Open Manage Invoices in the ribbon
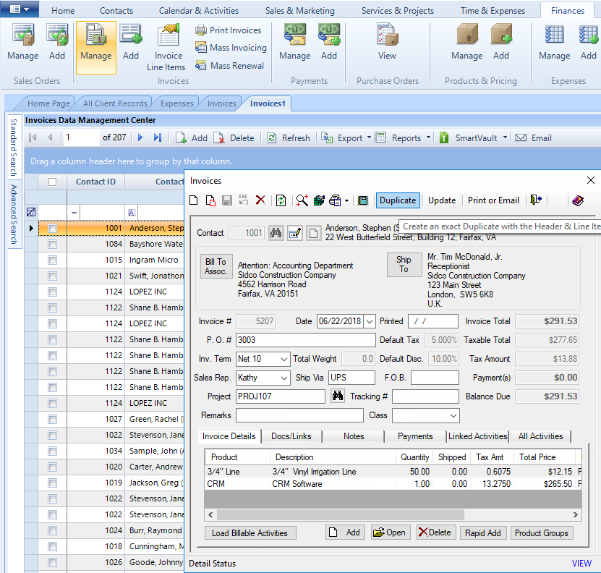 pyautogui.click(x=95, y=47)
